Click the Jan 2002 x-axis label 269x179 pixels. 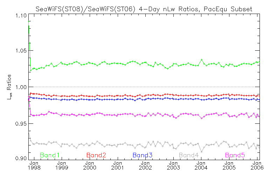(x=145, y=165)
